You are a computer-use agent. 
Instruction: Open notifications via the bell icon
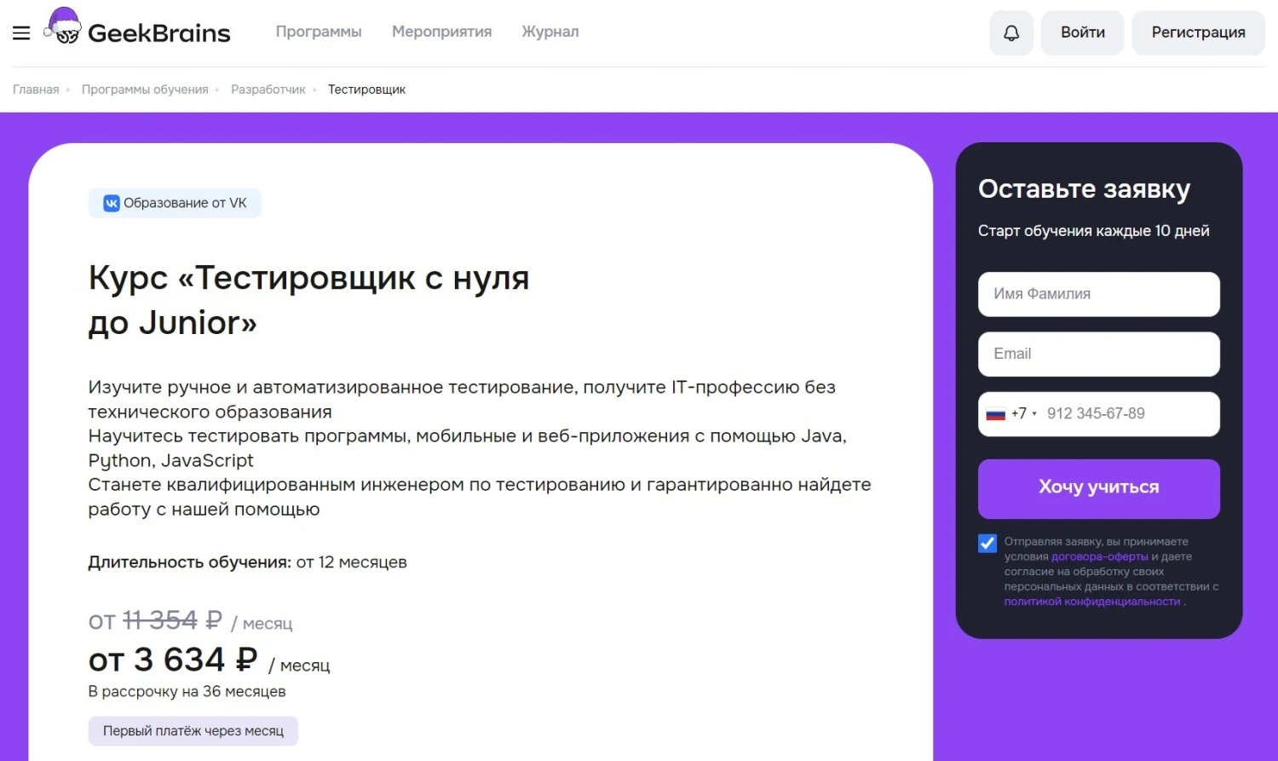click(1011, 33)
